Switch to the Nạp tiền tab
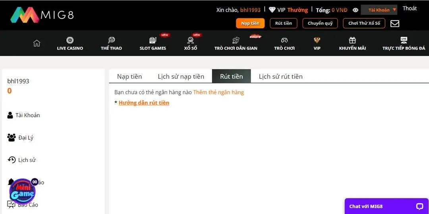The image size is (429, 214). [129, 77]
